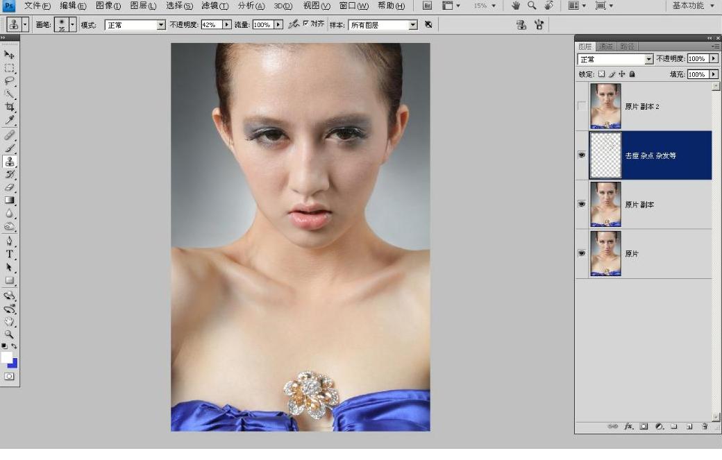Launch Adobe Bridge from the top bar

pos(428,6)
